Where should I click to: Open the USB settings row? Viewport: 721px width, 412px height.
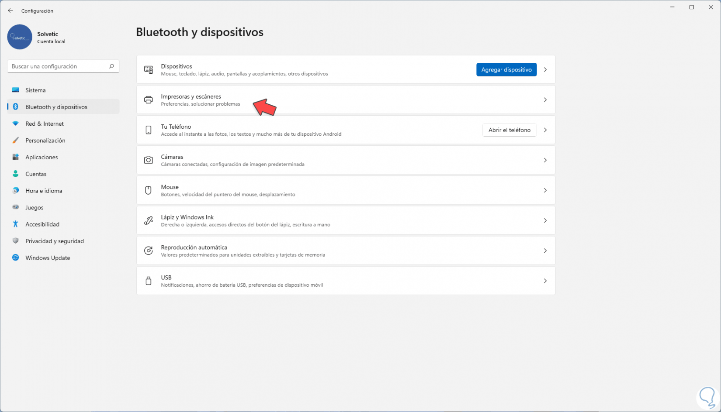click(345, 281)
